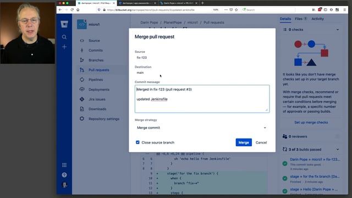Click the Pull requests breadcrumb link
352x198 pixels.
pos(214,23)
